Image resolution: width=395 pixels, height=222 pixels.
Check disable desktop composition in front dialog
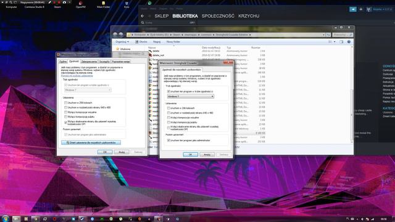(x=168, y=122)
